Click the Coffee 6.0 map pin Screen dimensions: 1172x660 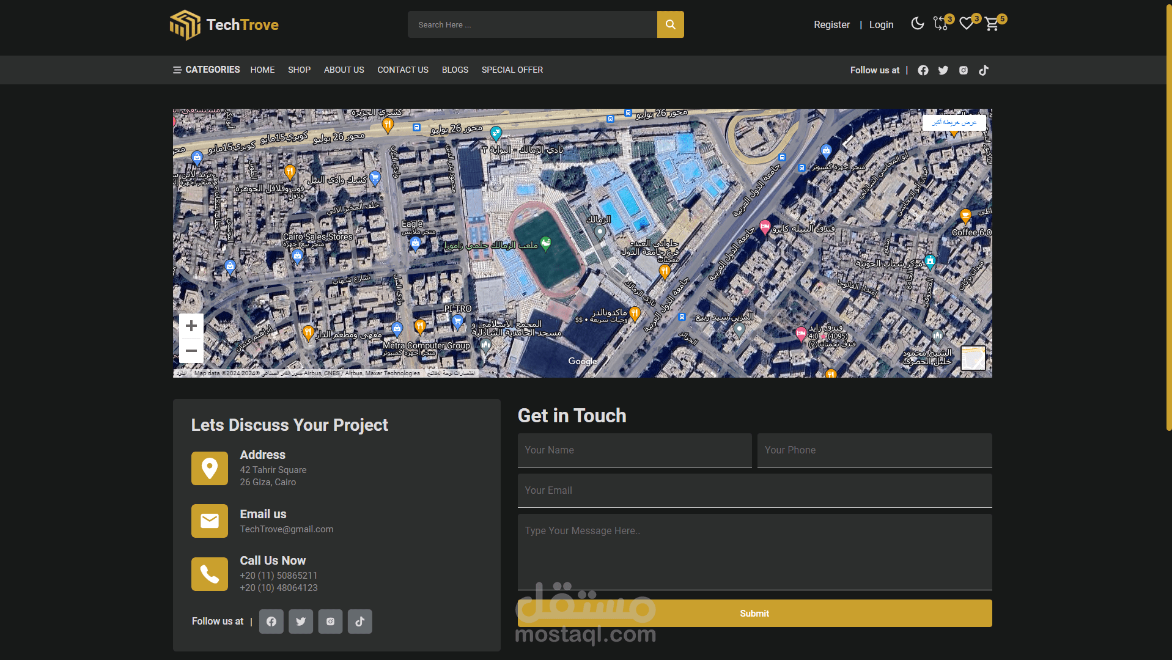(965, 216)
